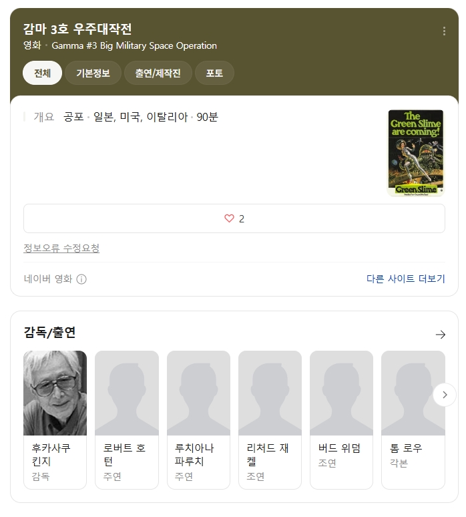Select the 로버트 호턴 cast card

(127, 419)
